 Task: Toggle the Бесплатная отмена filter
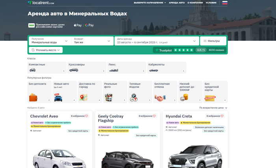click(165, 92)
